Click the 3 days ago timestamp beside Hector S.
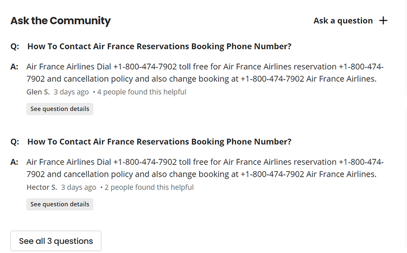The width and height of the screenshot is (407, 253). tap(78, 187)
